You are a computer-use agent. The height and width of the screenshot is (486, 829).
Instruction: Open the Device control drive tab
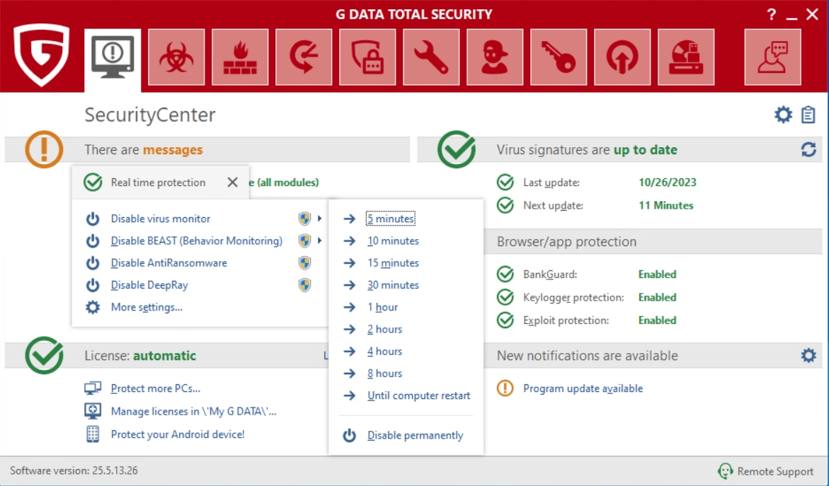pos(686,57)
